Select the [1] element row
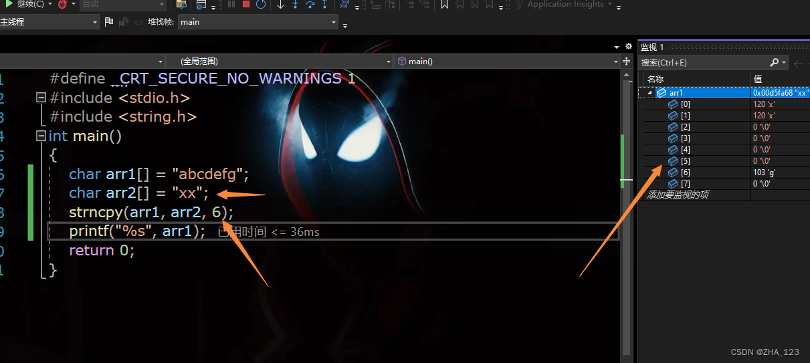This screenshot has height=363, width=810. click(x=724, y=116)
